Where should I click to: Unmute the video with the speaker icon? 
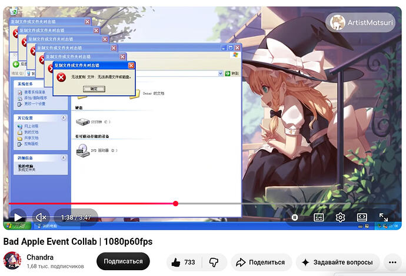point(41,217)
